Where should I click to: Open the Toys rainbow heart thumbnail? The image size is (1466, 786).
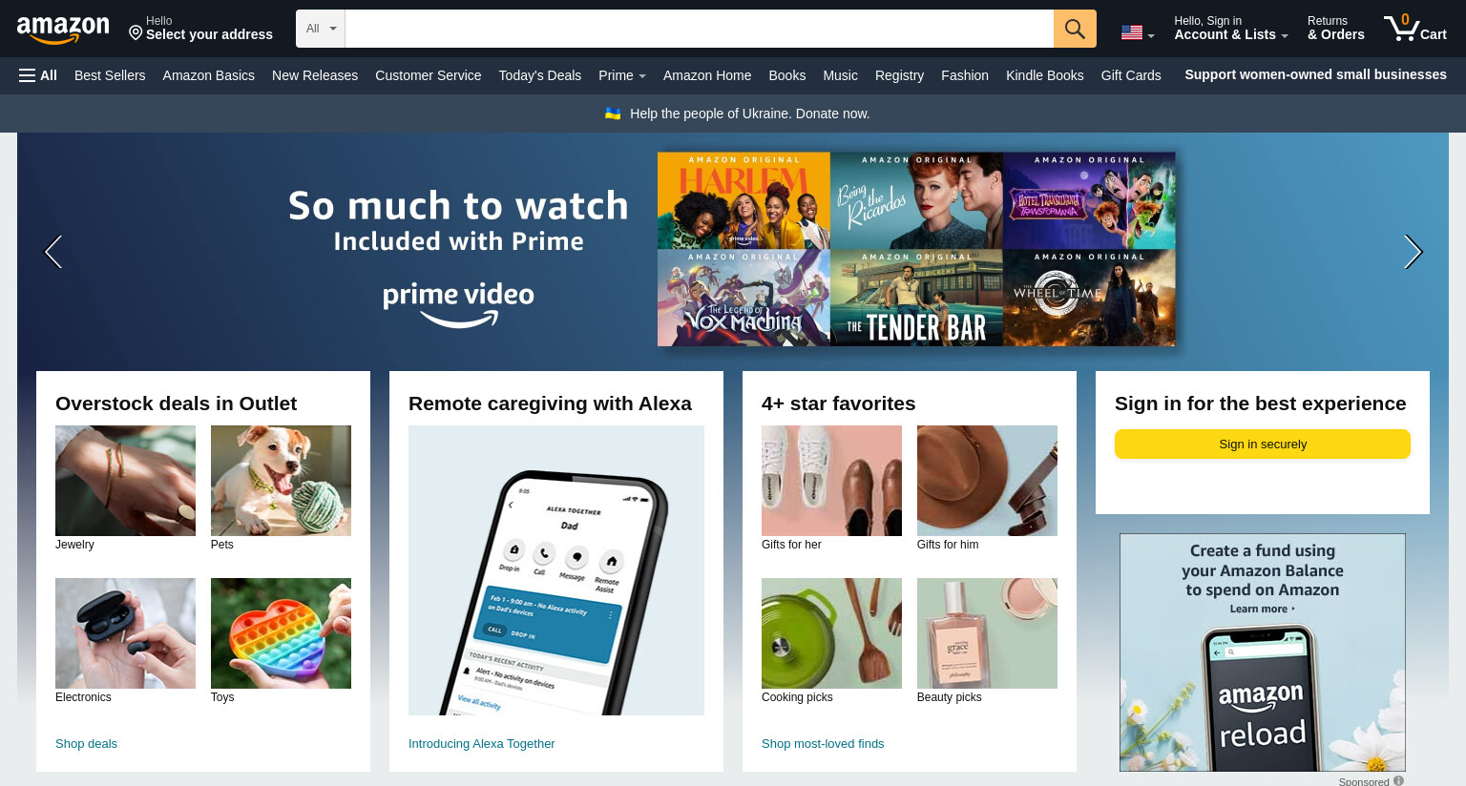(x=281, y=633)
